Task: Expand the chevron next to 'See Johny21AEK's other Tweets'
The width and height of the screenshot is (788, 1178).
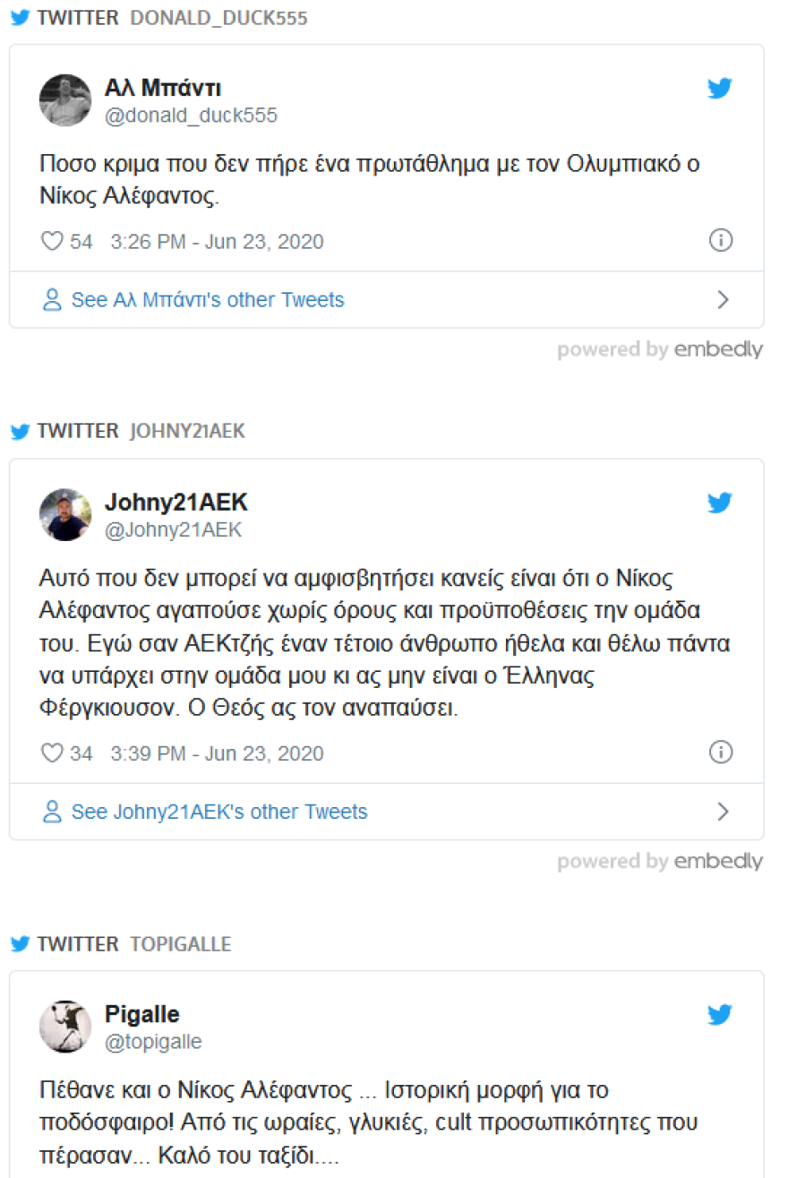Action: click(x=724, y=811)
